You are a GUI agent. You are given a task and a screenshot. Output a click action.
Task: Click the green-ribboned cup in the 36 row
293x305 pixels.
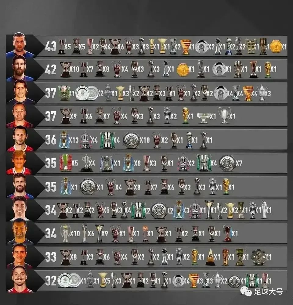107,140
